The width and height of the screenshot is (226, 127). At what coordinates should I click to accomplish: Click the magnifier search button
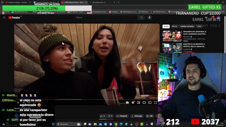point(141,18)
